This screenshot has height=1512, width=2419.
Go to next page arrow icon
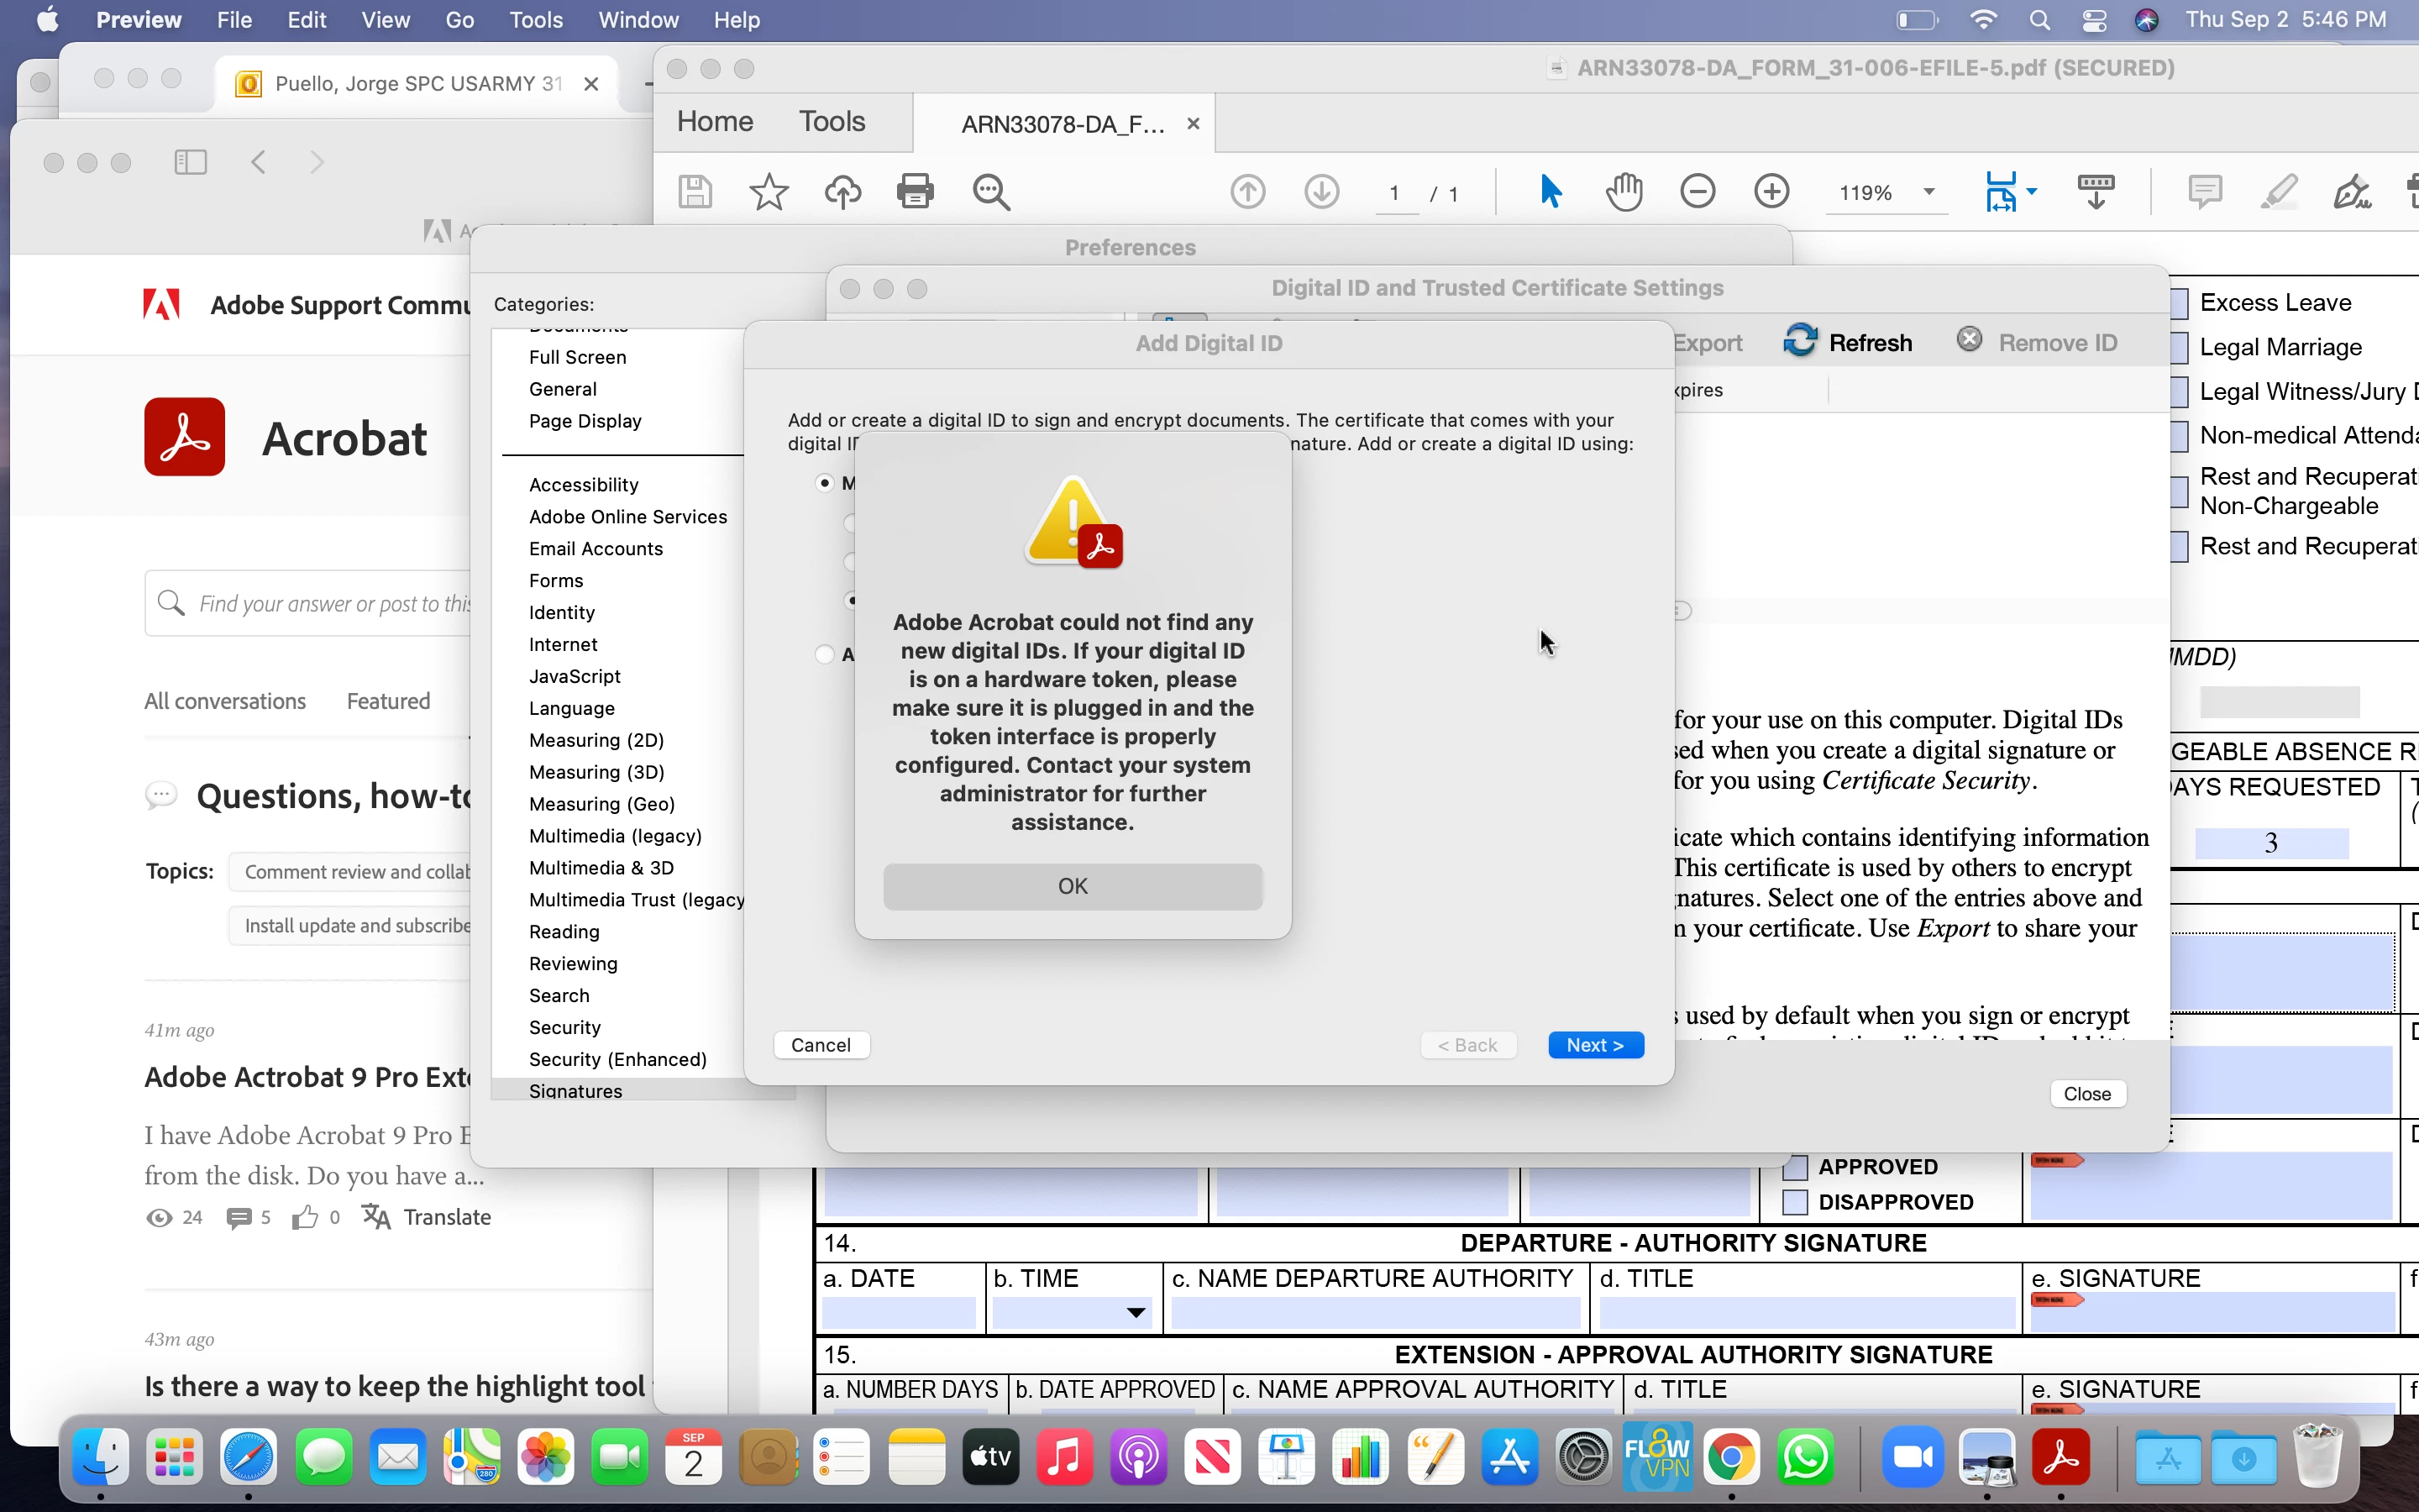pyautogui.click(x=1321, y=191)
